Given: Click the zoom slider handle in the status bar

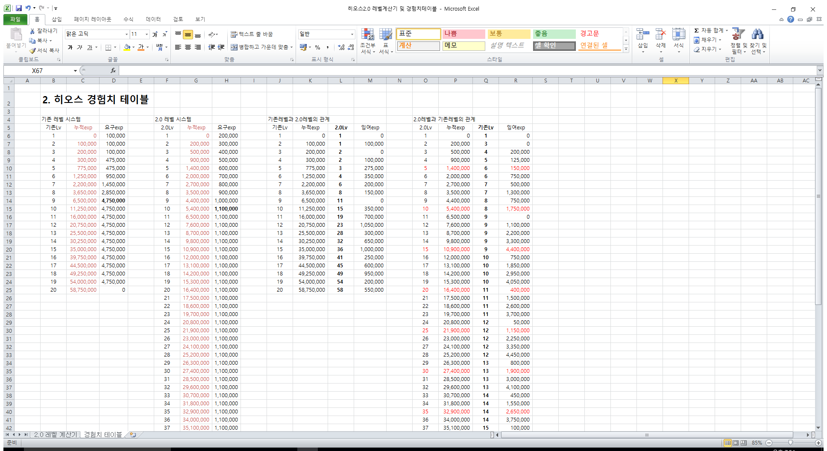Looking at the screenshot, I should pos(790,443).
